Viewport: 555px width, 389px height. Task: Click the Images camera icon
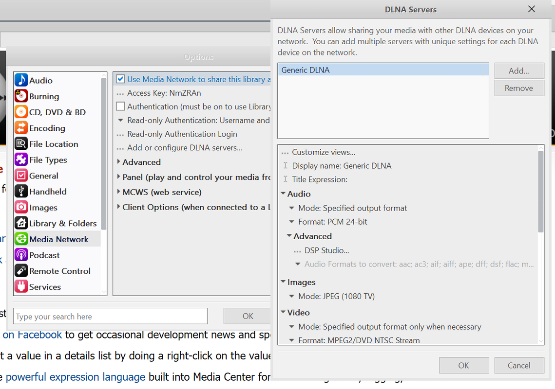tap(21, 208)
